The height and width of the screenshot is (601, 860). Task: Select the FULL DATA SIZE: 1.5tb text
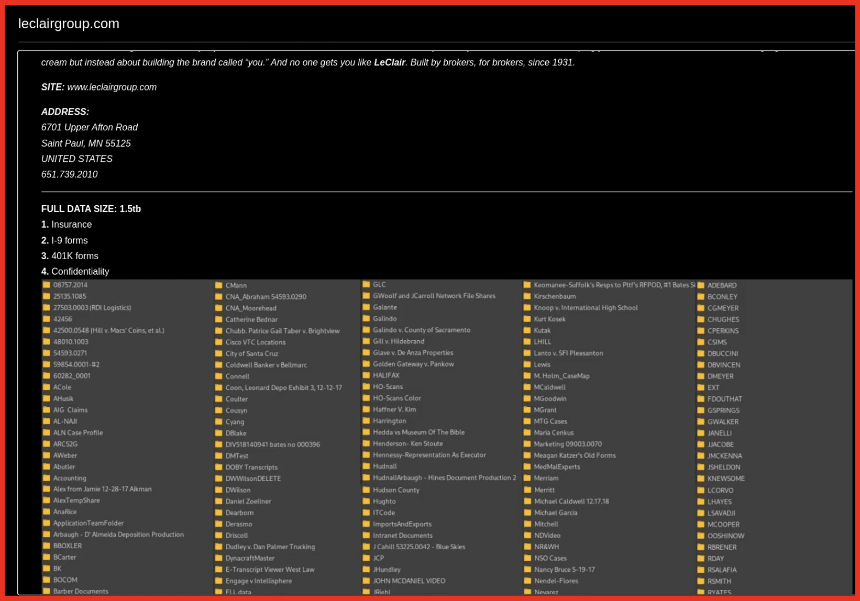click(x=91, y=209)
